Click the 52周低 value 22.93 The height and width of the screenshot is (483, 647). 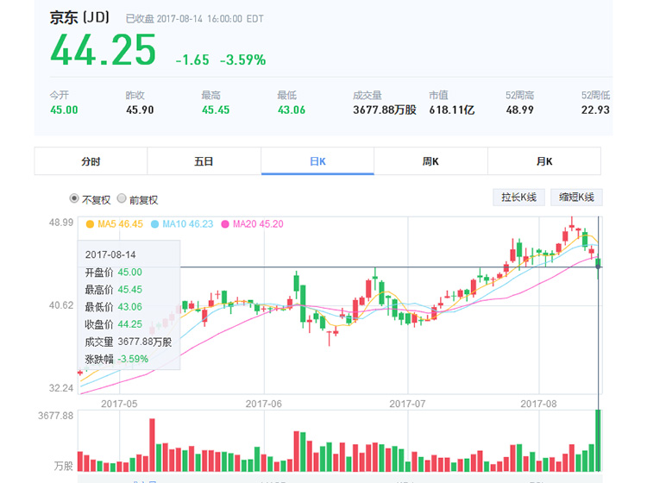coord(595,110)
